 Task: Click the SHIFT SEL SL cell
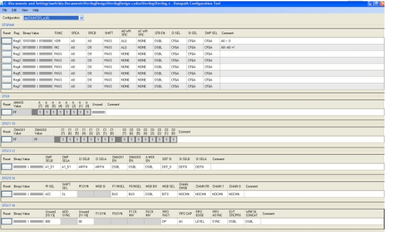69,194
